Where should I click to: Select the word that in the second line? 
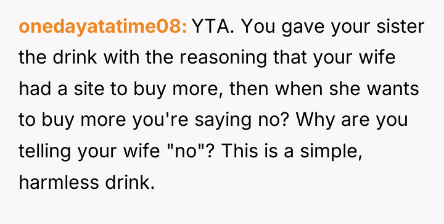(290, 57)
